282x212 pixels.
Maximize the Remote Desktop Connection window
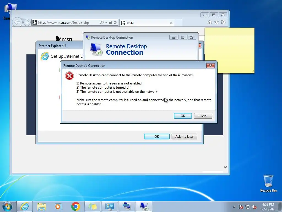coord(183,38)
